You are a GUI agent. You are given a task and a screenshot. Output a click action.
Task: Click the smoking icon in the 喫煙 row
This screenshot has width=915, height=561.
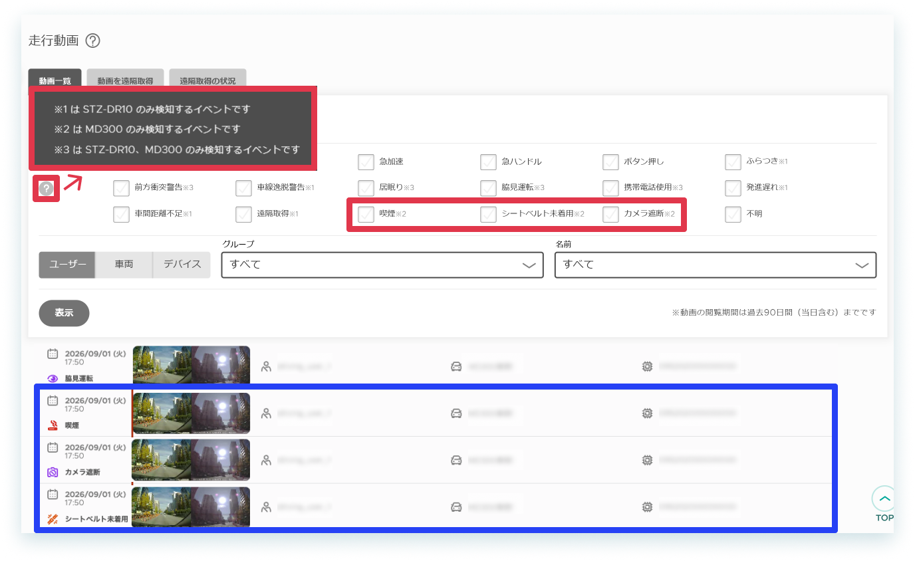(53, 425)
